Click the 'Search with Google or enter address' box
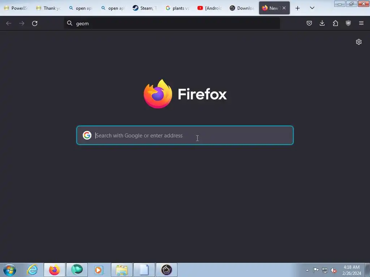 click(x=185, y=135)
